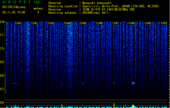Click the A504HB(yagi 4el) antenna value
This screenshot has height=108, width=170.
coord(95,13)
